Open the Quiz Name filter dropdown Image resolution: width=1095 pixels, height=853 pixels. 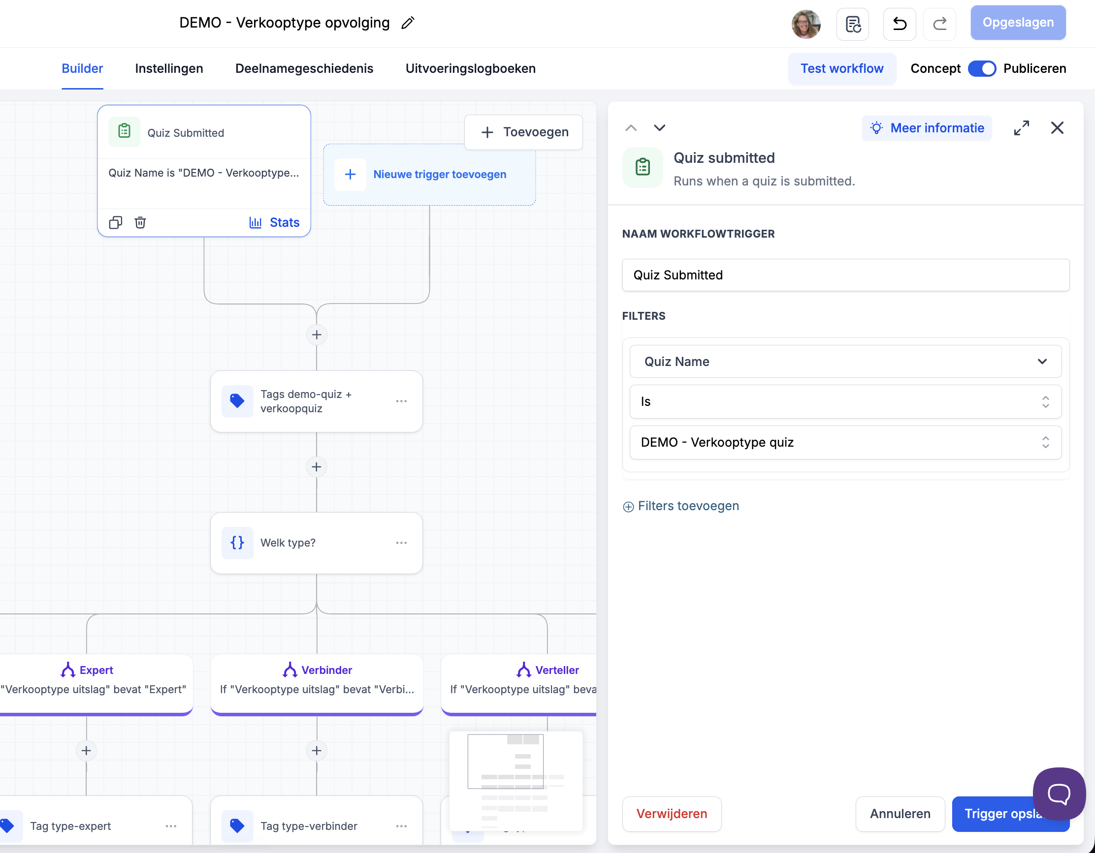pyautogui.click(x=845, y=362)
